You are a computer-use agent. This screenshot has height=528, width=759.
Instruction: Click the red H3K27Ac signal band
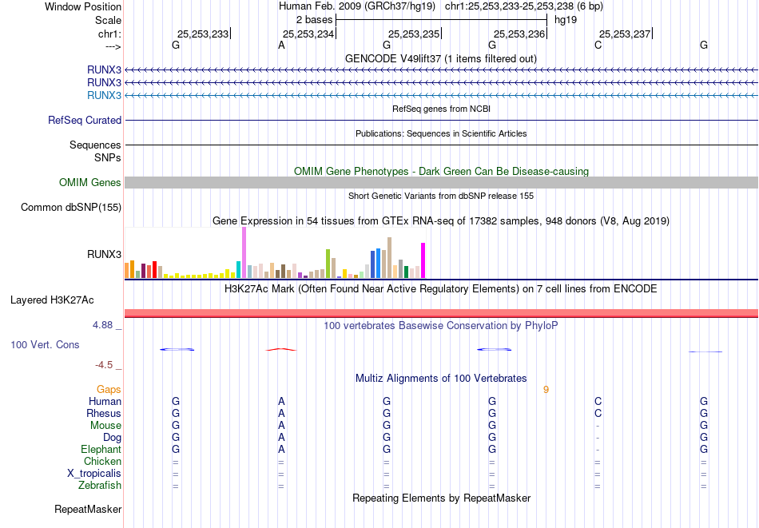(x=442, y=313)
